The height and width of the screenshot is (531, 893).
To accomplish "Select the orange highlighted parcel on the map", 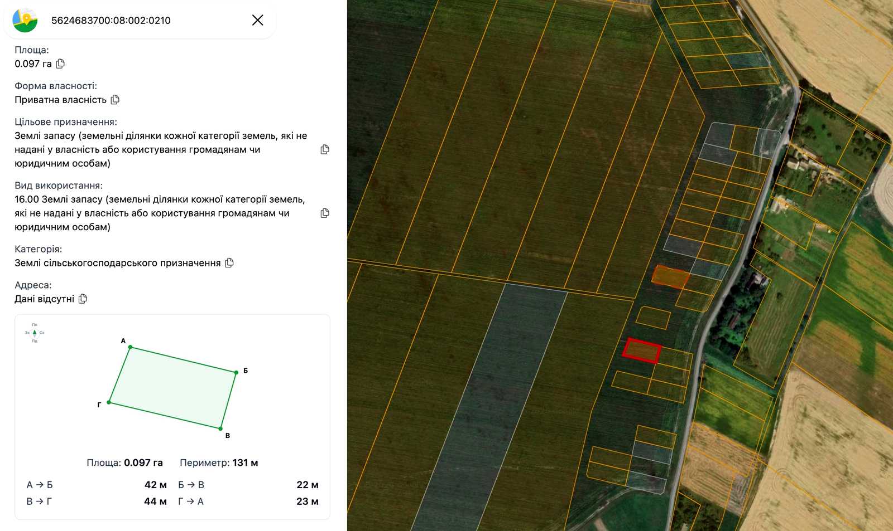I will click(670, 276).
